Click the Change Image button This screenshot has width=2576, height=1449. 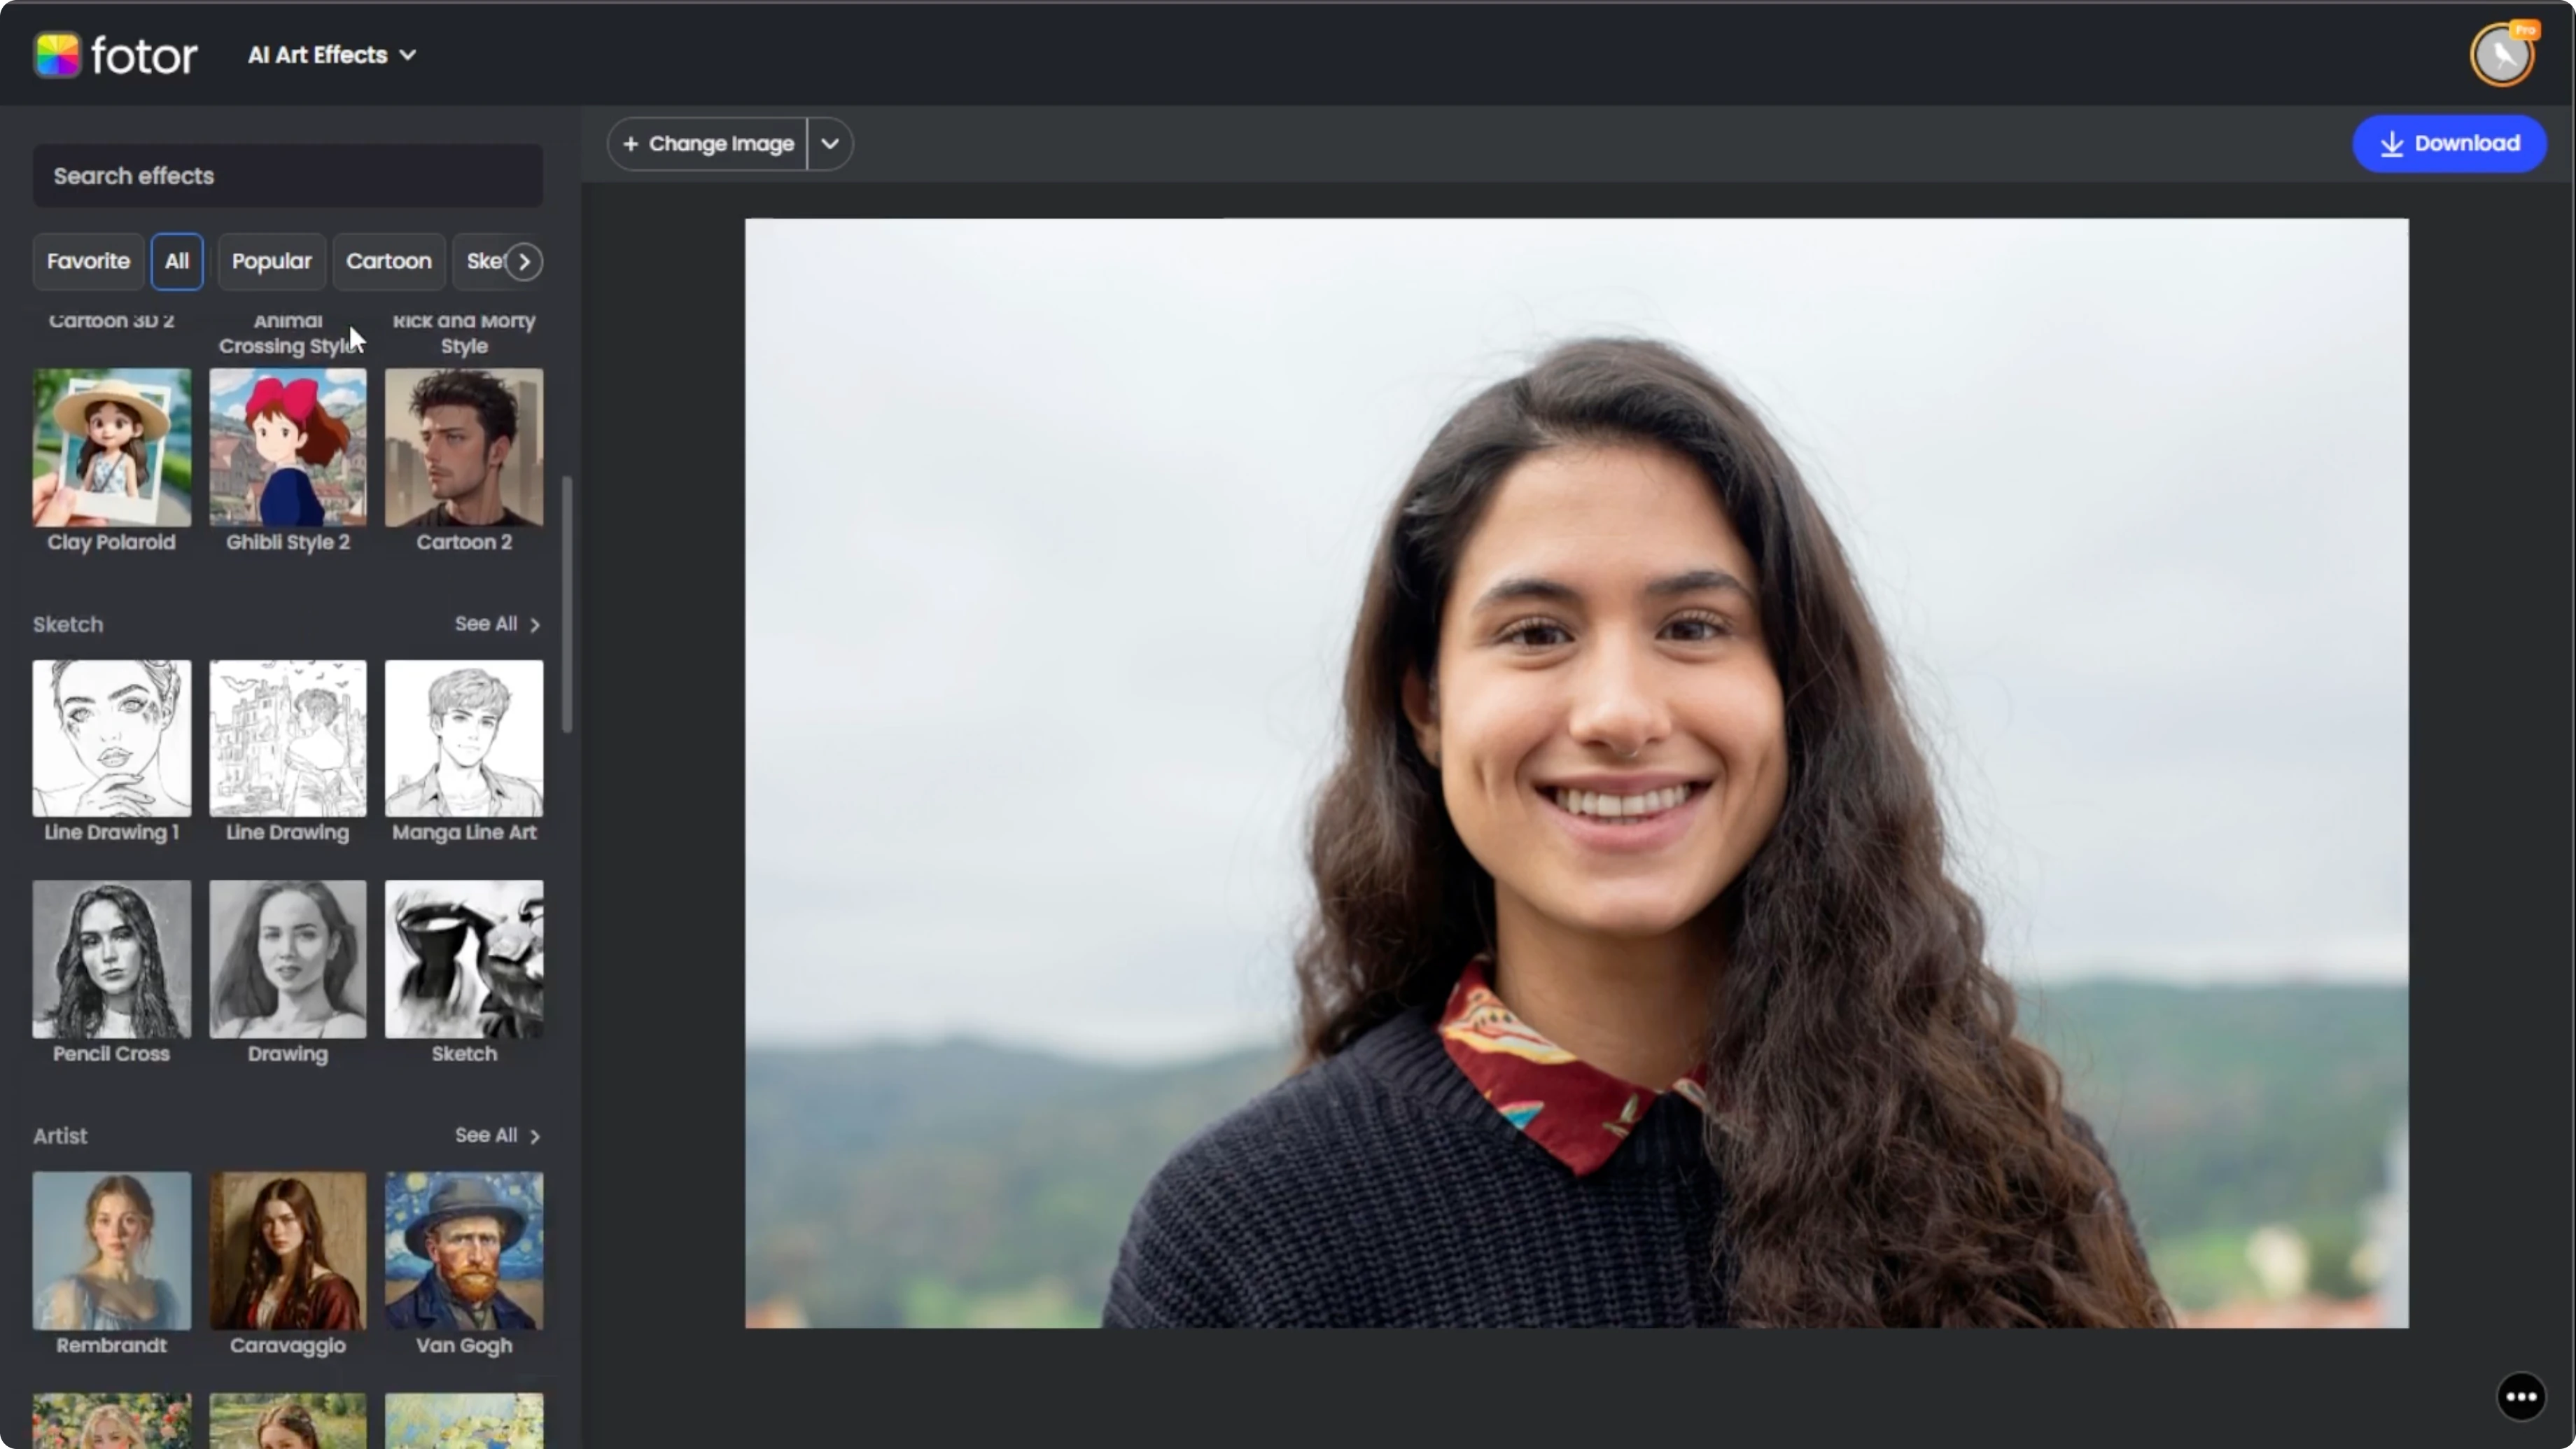point(708,143)
